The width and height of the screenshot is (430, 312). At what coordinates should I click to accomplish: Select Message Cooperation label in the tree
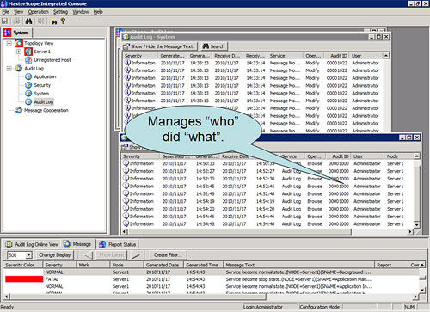pos(46,110)
